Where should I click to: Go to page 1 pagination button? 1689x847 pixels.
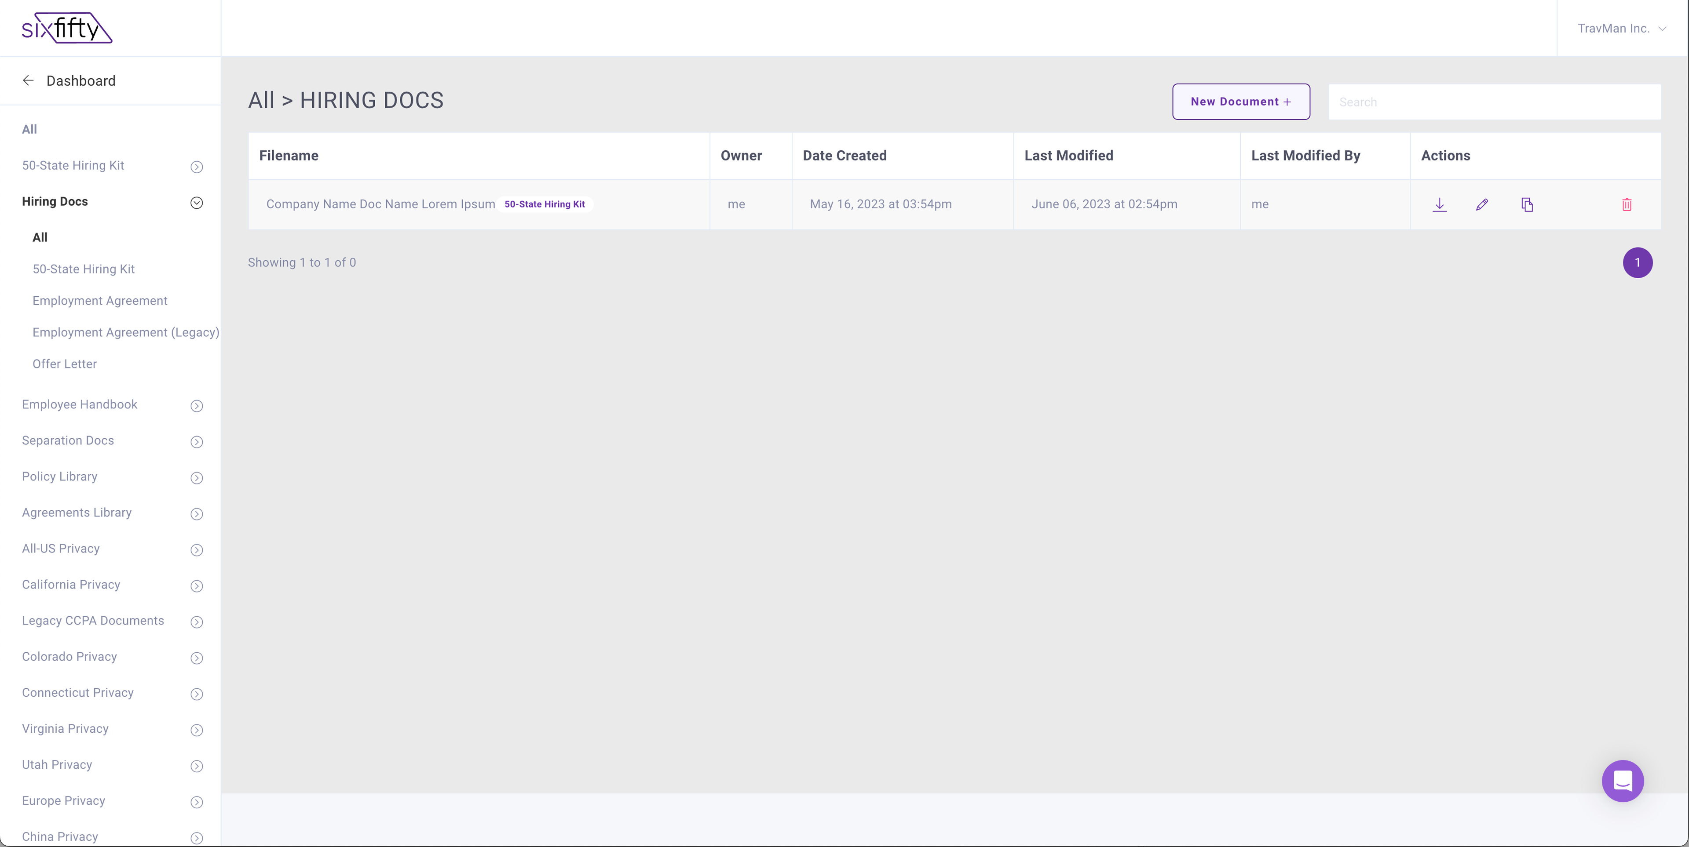1637,263
